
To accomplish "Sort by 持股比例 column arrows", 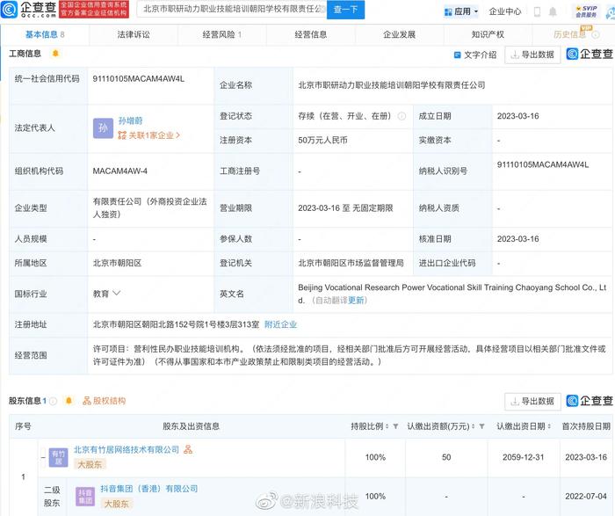I will pos(387,426).
